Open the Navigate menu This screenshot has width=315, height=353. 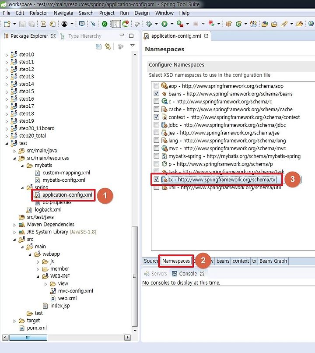63,13
